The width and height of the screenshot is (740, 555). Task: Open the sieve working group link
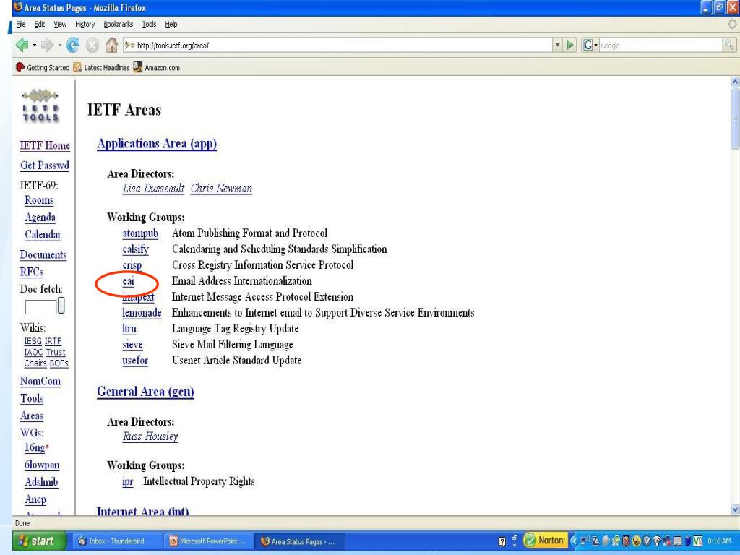point(132,345)
